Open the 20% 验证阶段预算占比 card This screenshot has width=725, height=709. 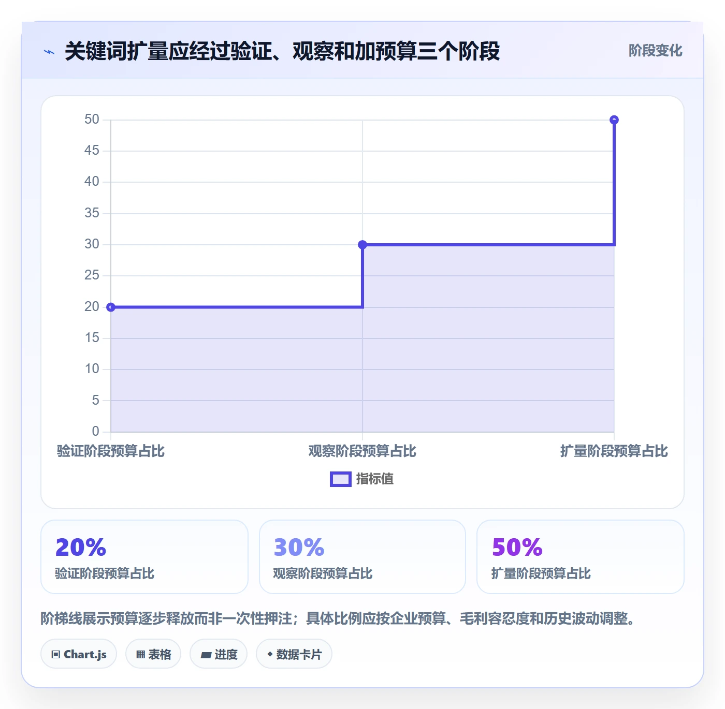[144, 557]
